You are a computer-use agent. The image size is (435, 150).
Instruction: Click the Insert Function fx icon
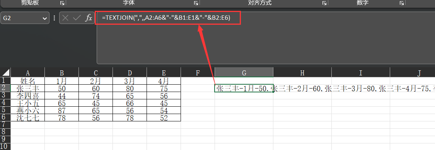click(89, 18)
